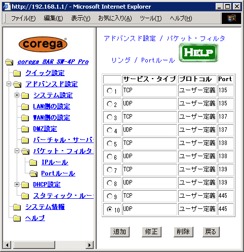
Task: Click the corega logo image
Action: [x=43, y=44]
